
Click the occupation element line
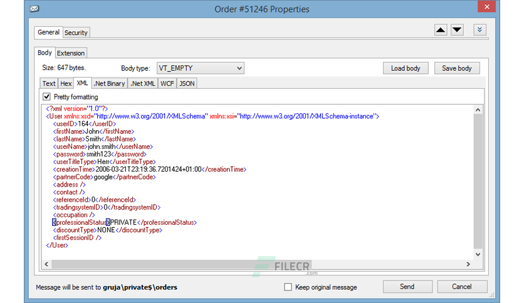pos(74,215)
